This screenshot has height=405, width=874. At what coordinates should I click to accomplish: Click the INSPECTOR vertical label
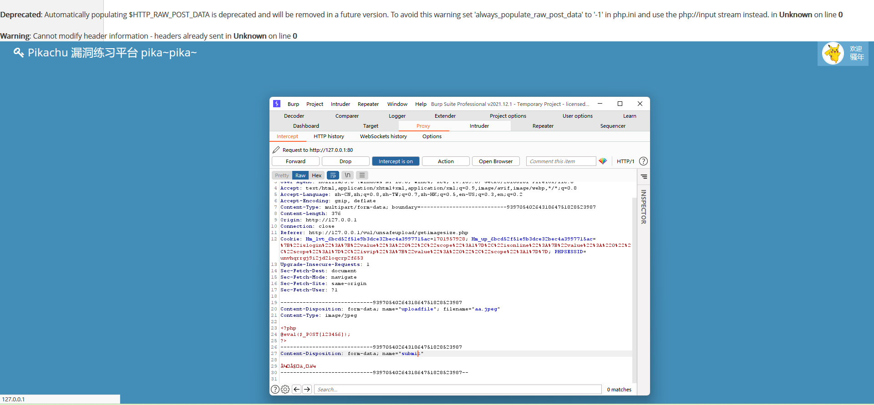[x=644, y=207]
